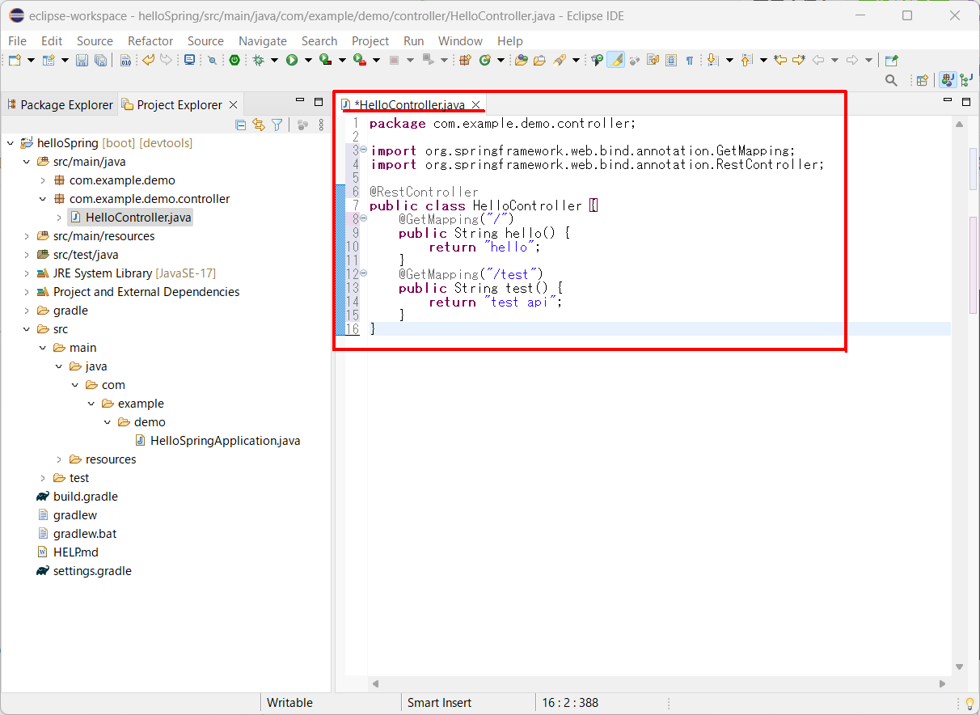Open the Search dialog via the flashlight icon
Image resolution: width=980 pixels, height=715 pixels.
tap(559, 60)
